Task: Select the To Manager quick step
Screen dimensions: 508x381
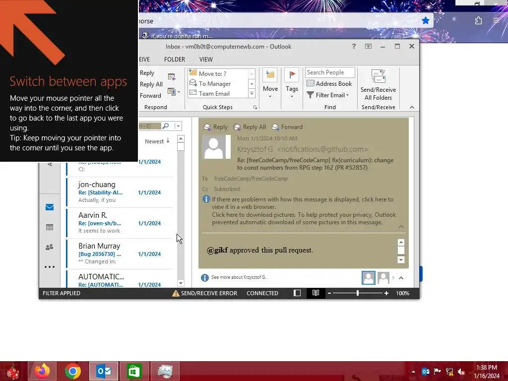Action: (218, 83)
